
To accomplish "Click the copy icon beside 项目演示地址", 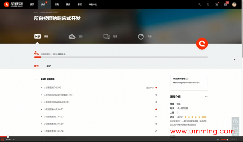I will tap(187, 79).
